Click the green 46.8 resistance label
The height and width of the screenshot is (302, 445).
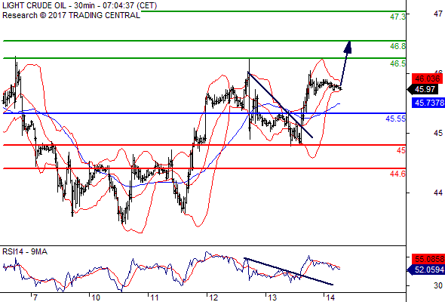397,46
